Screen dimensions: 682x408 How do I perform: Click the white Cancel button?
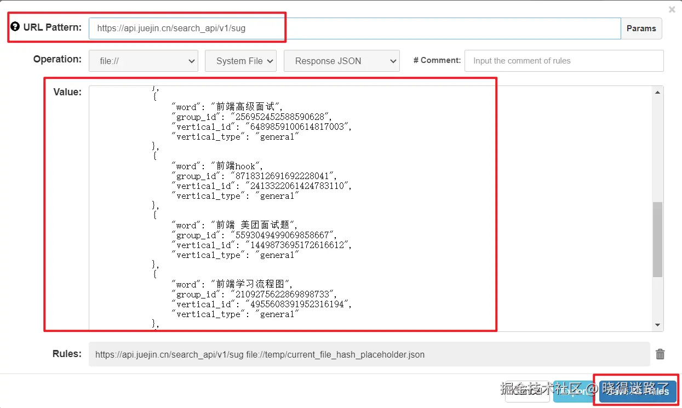(527, 392)
